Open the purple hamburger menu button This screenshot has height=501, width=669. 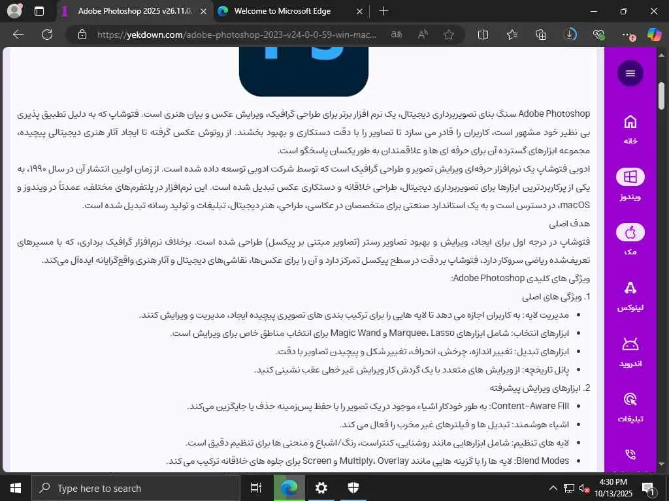click(x=630, y=73)
